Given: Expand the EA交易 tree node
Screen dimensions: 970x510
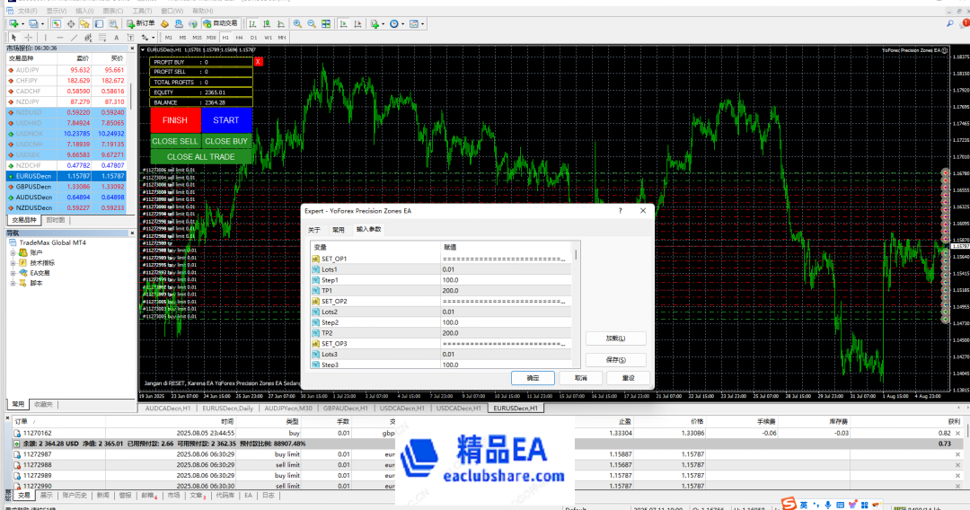Looking at the screenshot, I should coord(13,272).
